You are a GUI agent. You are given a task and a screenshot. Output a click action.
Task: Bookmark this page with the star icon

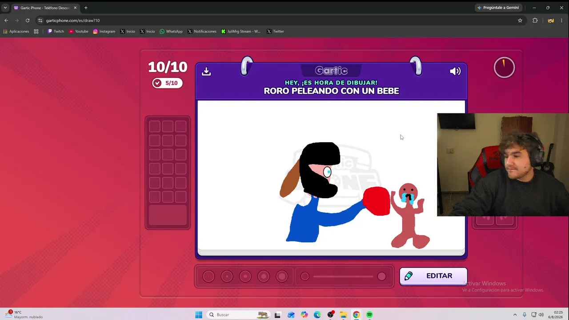click(x=520, y=20)
